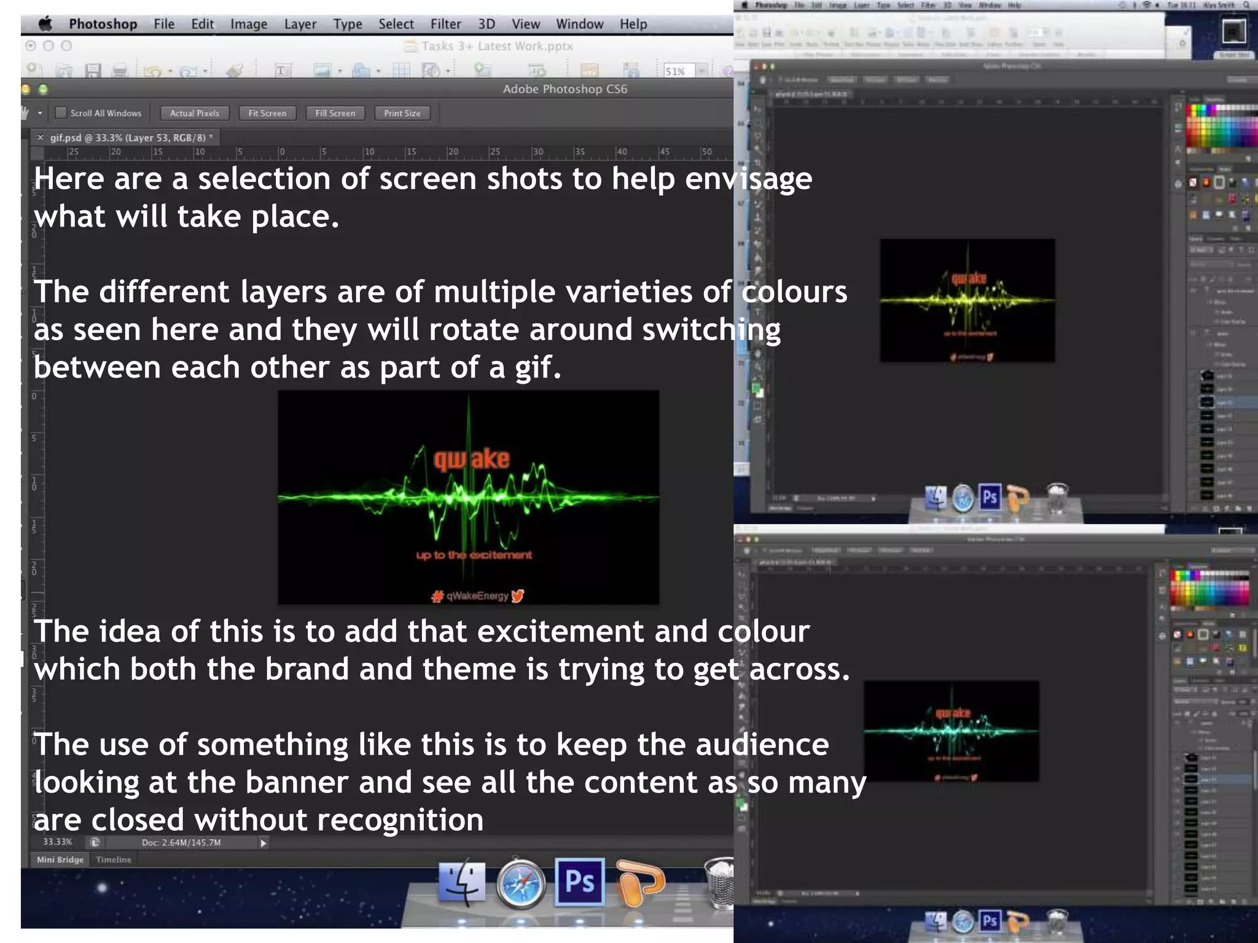Click the 33.33% zoom field in status bar
Image resolution: width=1258 pixels, height=943 pixels.
click(57, 842)
